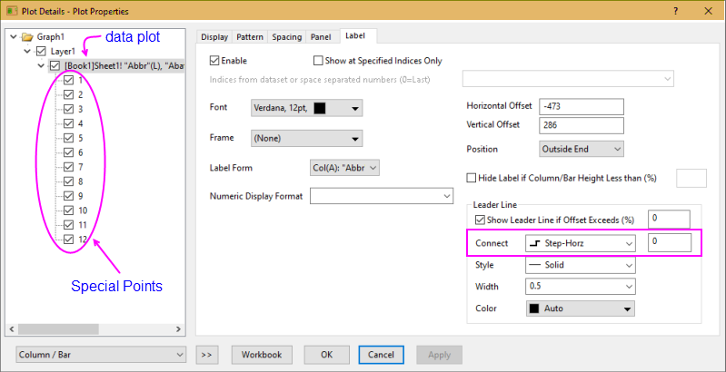Click the OK button
This screenshot has height=372, width=726.
click(327, 354)
